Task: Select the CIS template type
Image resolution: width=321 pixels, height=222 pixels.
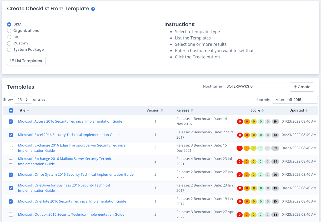Action: [x=9, y=37]
